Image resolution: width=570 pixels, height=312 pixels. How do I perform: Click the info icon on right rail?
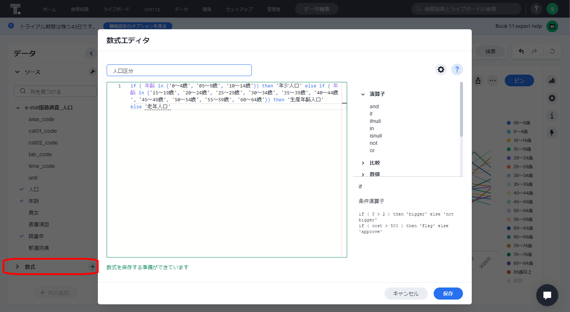pos(552,115)
